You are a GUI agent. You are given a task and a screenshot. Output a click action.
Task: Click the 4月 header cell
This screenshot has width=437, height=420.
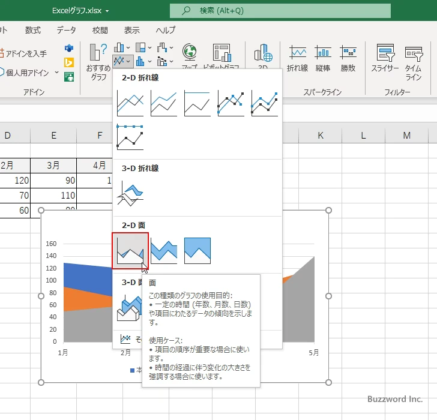pos(94,166)
